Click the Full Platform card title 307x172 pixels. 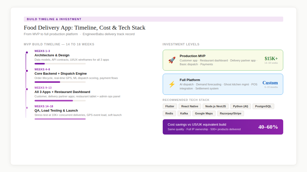click(x=190, y=80)
